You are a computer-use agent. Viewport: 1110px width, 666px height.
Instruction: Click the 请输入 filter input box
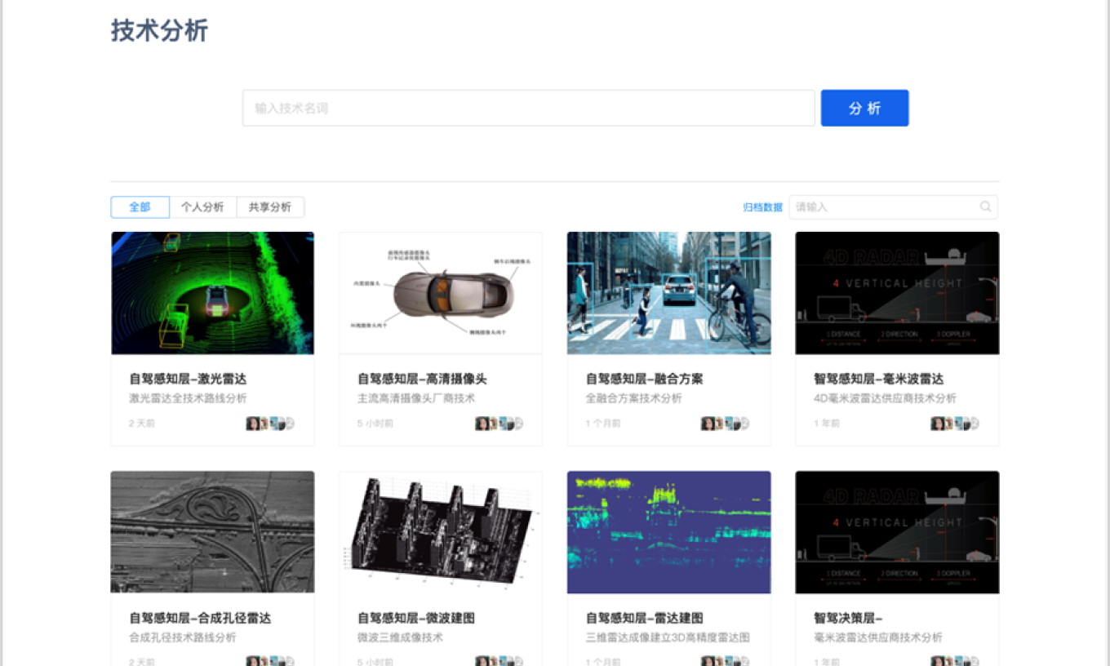(885, 207)
